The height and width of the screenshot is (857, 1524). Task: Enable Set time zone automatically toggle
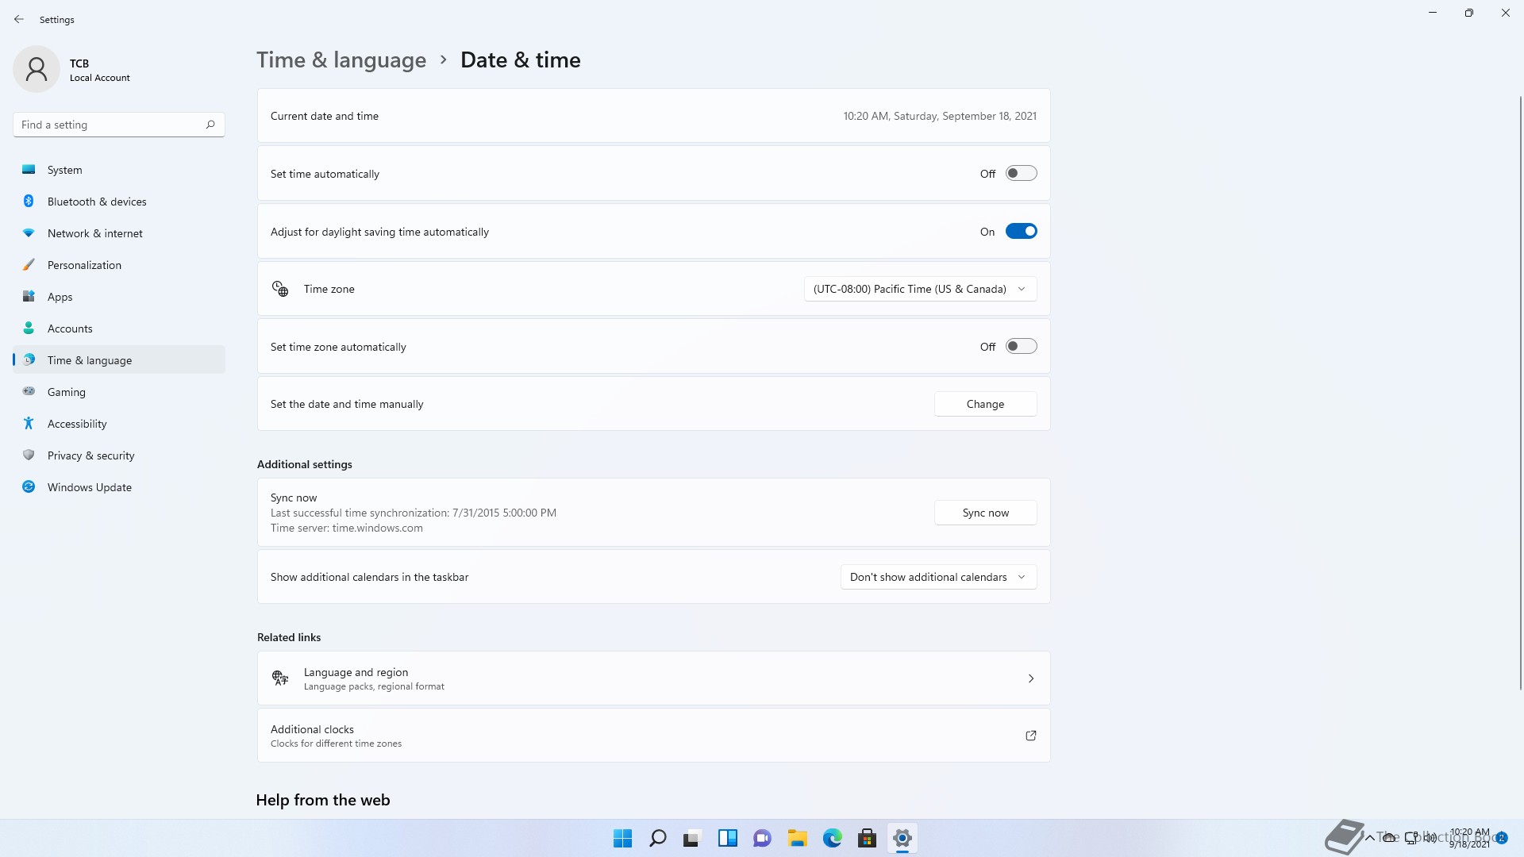[x=1021, y=346]
